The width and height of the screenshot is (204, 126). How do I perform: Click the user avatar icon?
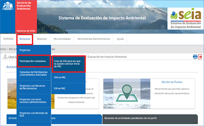[x=5, y=57]
